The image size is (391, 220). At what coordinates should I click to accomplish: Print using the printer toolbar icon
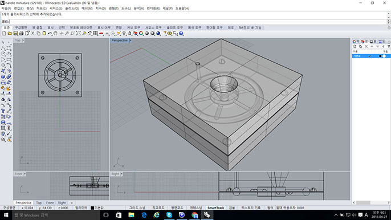[21, 33]
